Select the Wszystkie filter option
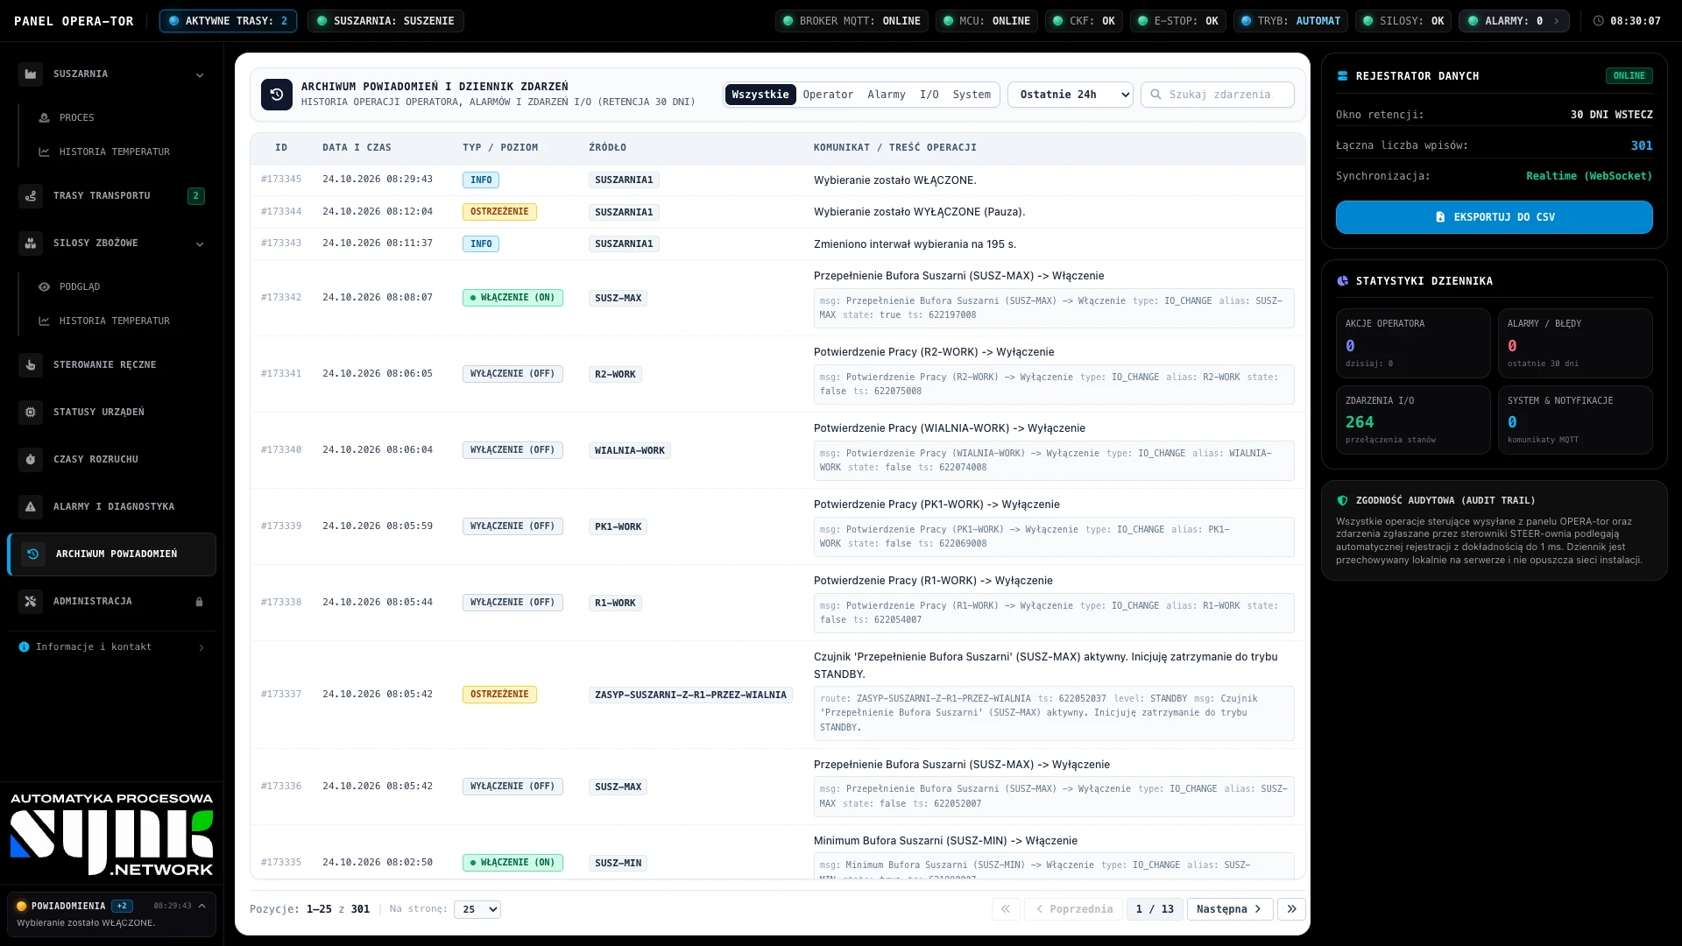Viewport: 1682px width, 946px height. (x=760, y=95)
